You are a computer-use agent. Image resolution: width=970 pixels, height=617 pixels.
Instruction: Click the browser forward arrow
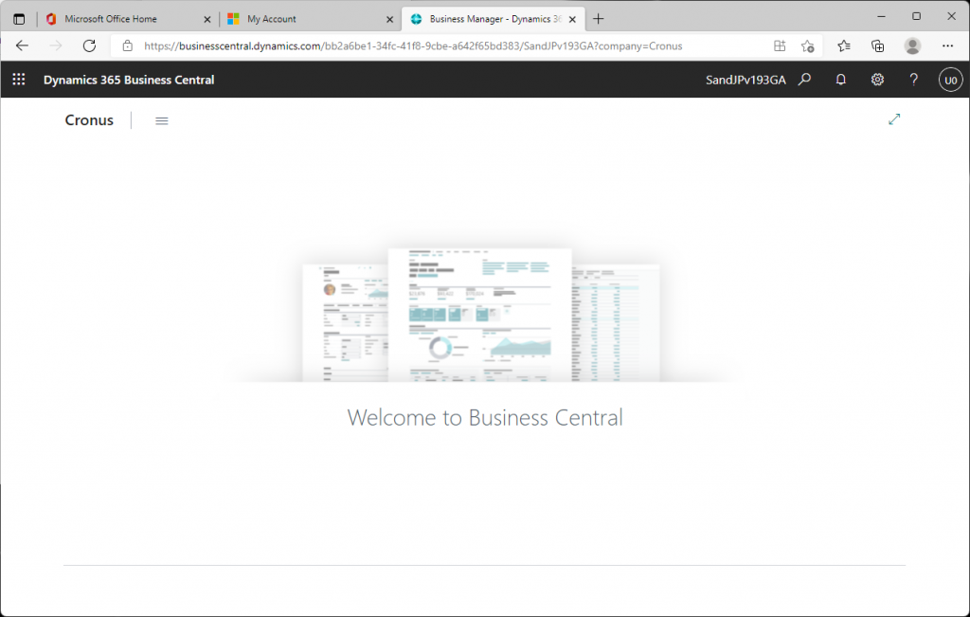click(x=56, y=45)
